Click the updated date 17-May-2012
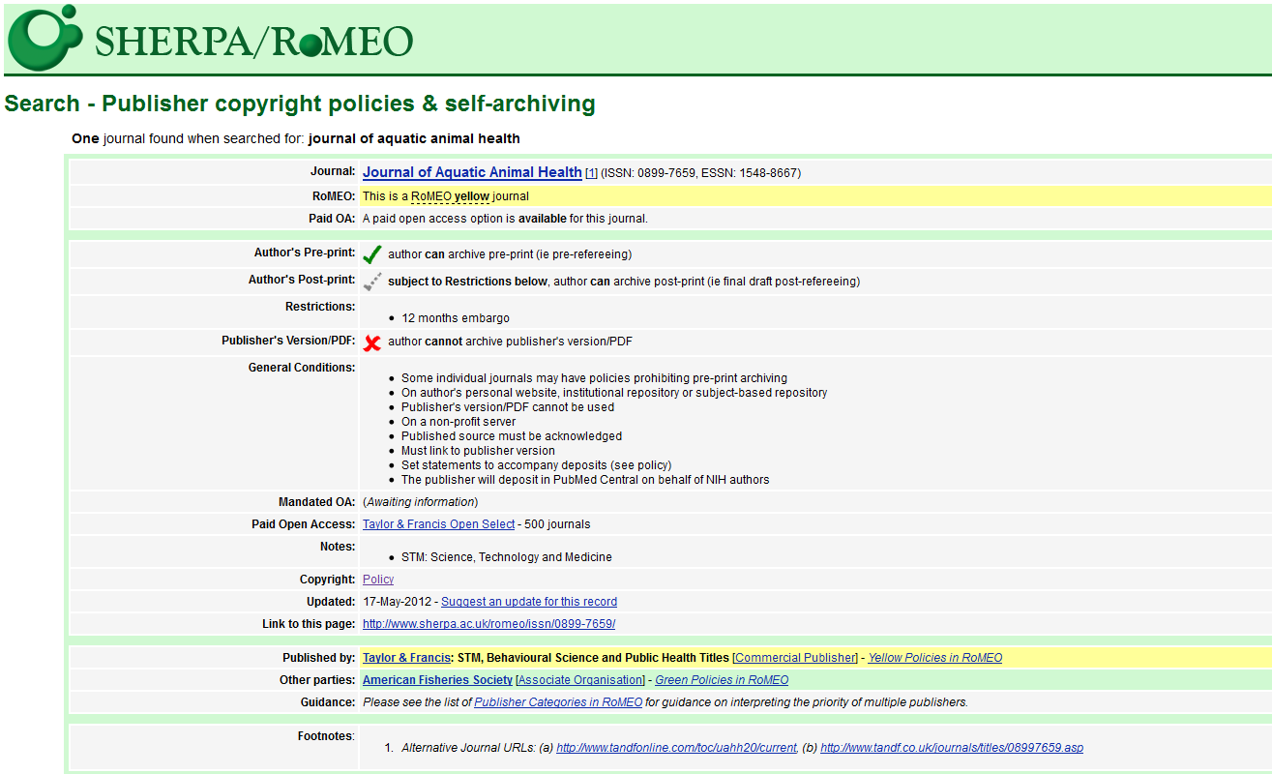The image size is (1272, 774). tap(397, 602)
